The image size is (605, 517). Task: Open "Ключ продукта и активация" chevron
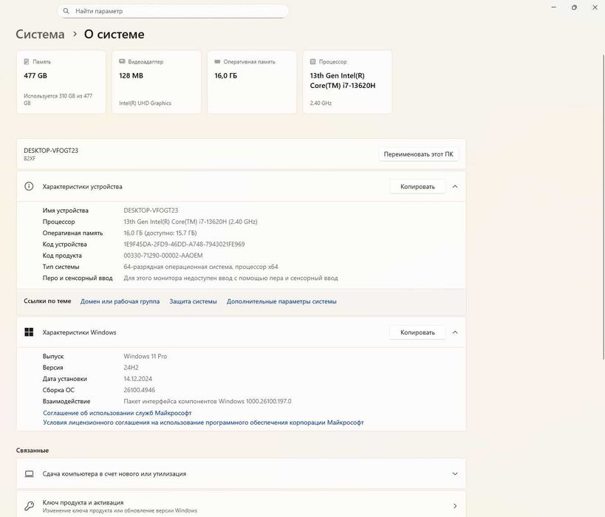pos(455,506)
